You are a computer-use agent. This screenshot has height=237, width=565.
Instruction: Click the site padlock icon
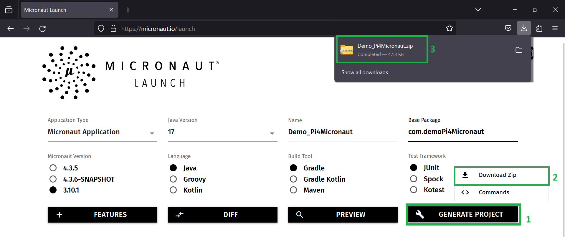(x=113, y=29)
